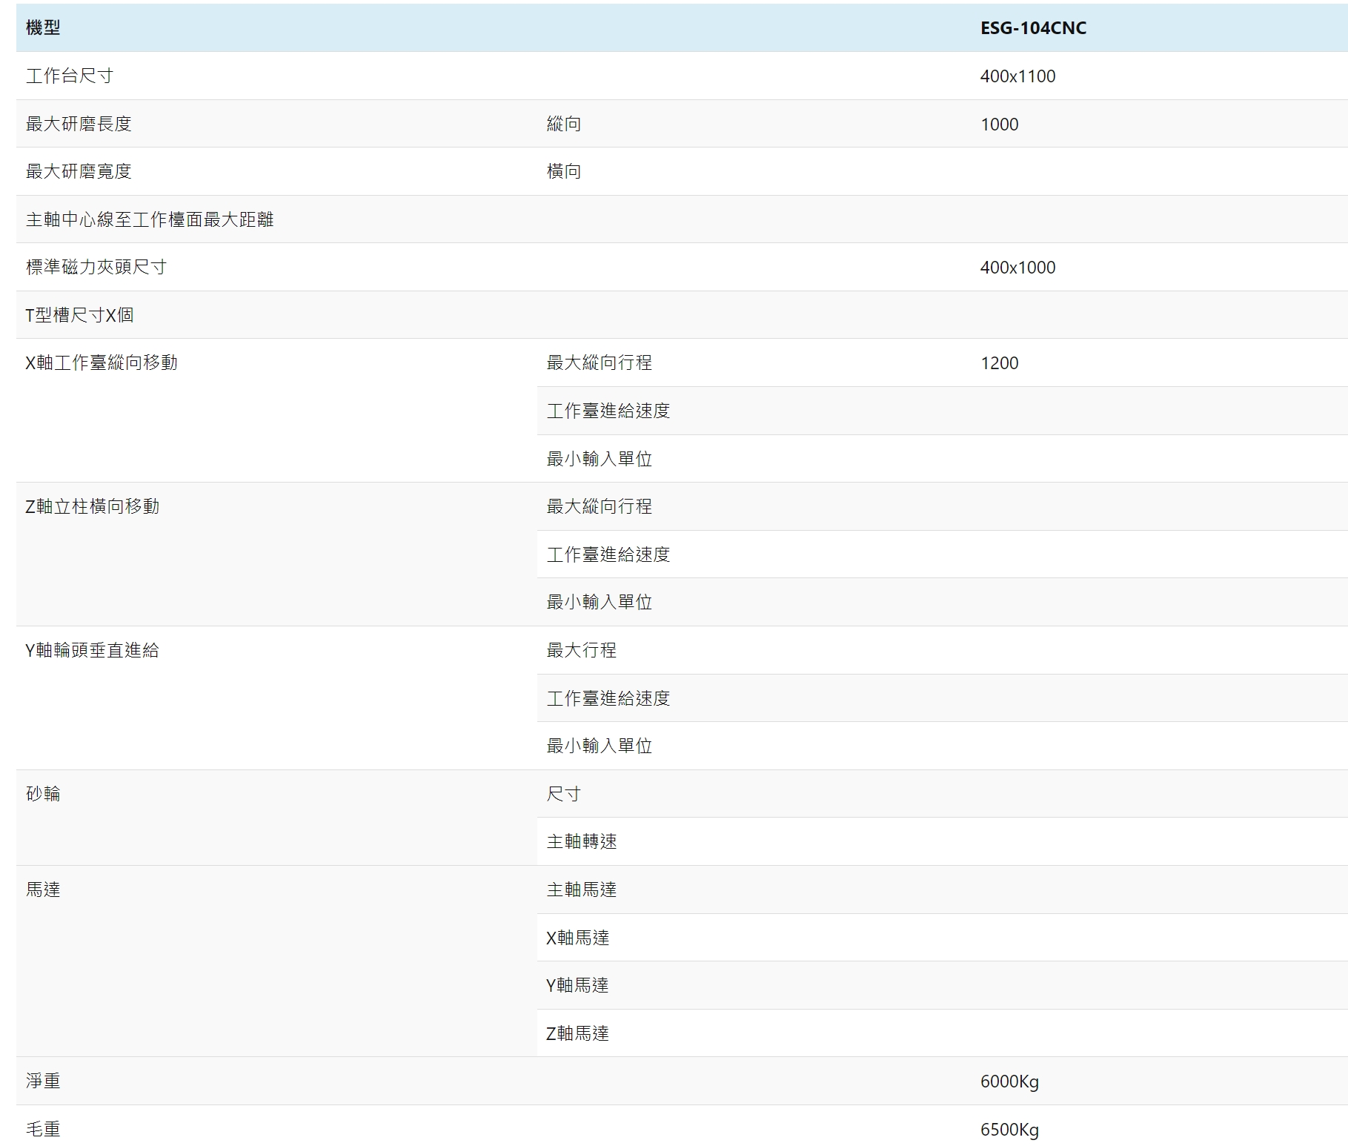Click 最大縱向行程 in Z軸 section
This screenshot has width=1348, height=1146.
(x=600, y=506)
